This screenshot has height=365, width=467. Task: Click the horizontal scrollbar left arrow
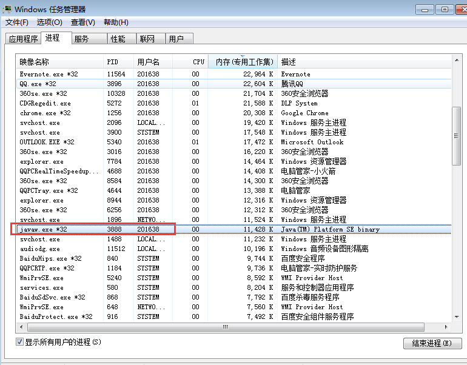(x=21, y=327)
